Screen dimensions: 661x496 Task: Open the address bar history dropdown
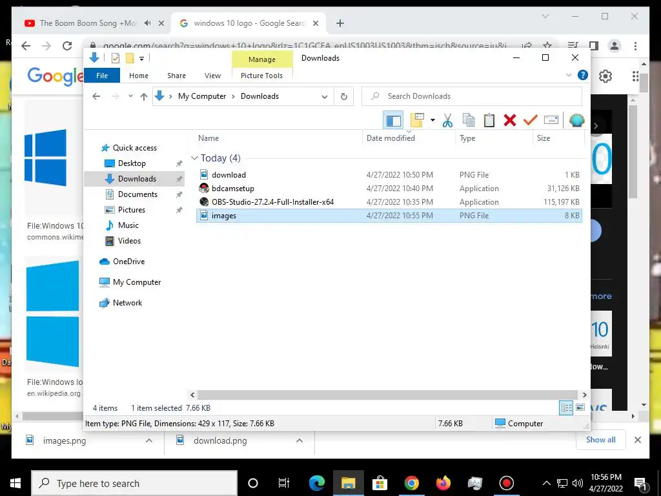[x=325, y=97]
